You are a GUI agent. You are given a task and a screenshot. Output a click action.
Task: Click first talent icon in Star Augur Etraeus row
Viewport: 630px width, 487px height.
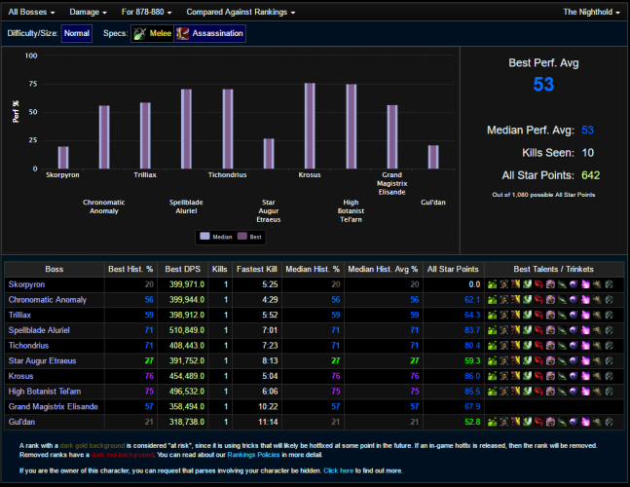click(493, 360)
